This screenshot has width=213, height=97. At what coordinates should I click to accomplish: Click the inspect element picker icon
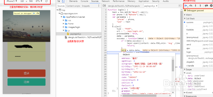point(59,1)
